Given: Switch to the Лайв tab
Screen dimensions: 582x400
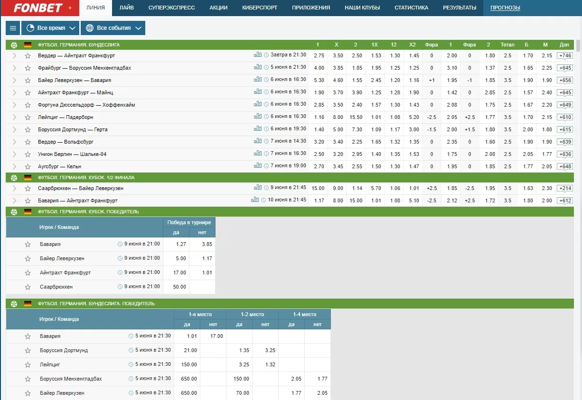Looking at the screenshot, I should point(126,8).
